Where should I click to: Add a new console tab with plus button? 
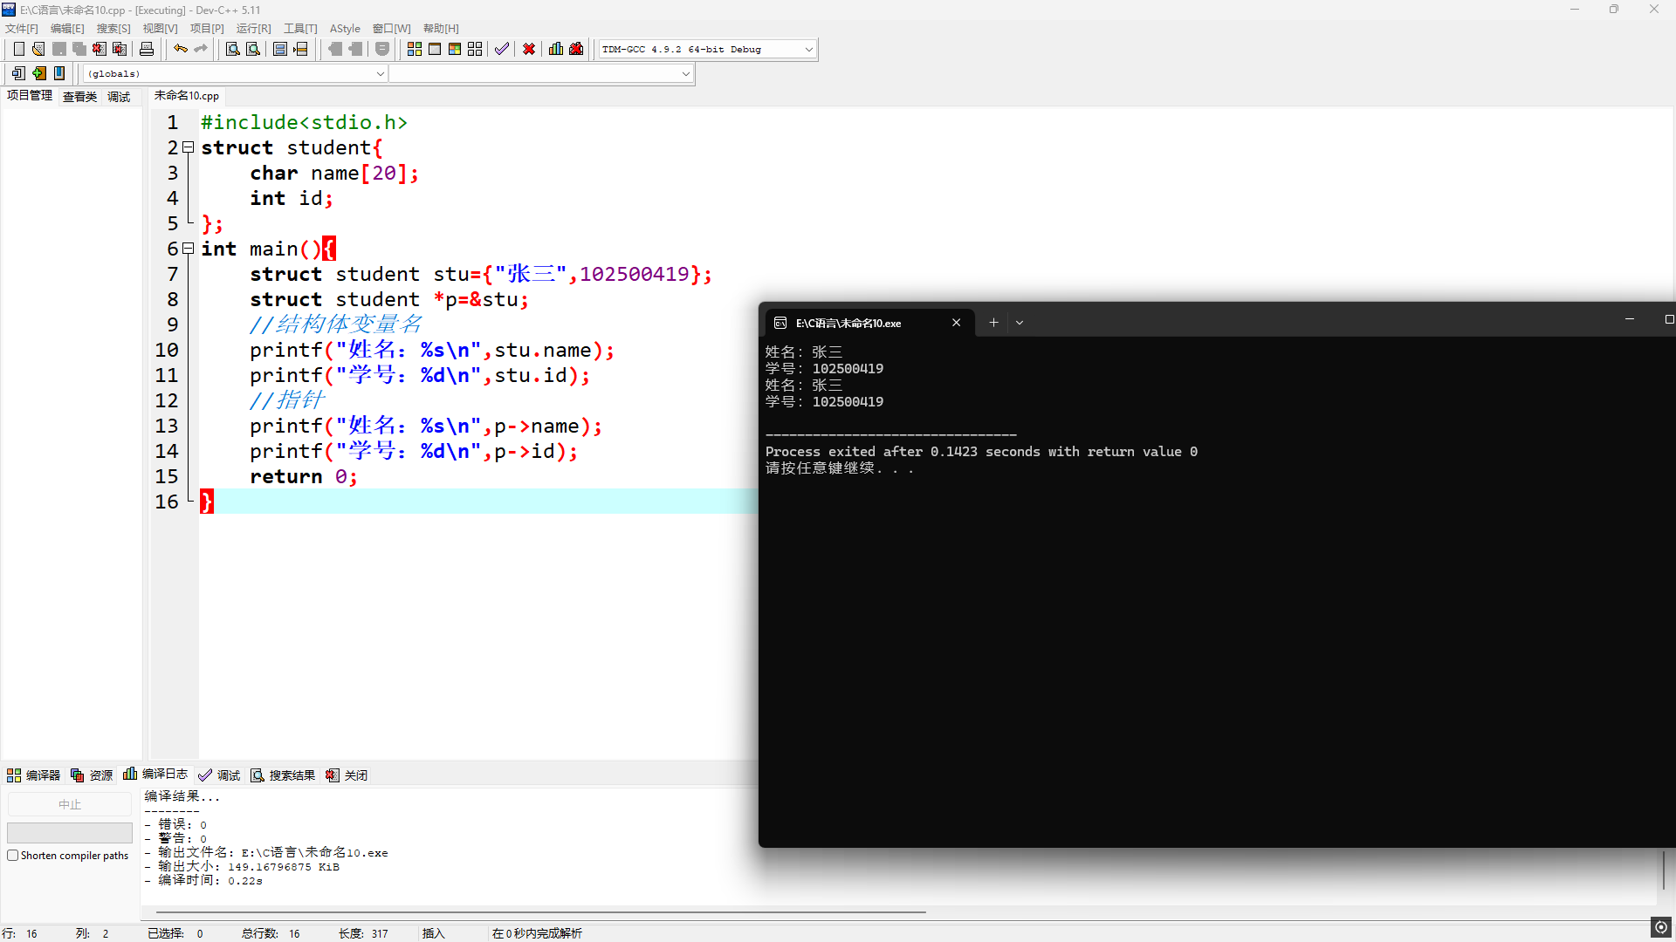coord(993,323)
